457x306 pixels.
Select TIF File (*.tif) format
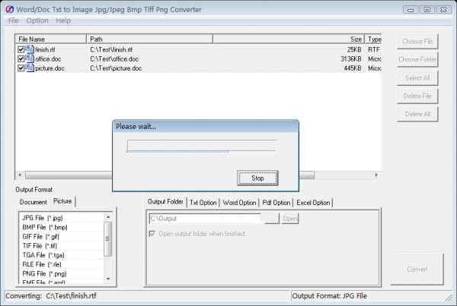pyautogui.click(x=61, y=245)
